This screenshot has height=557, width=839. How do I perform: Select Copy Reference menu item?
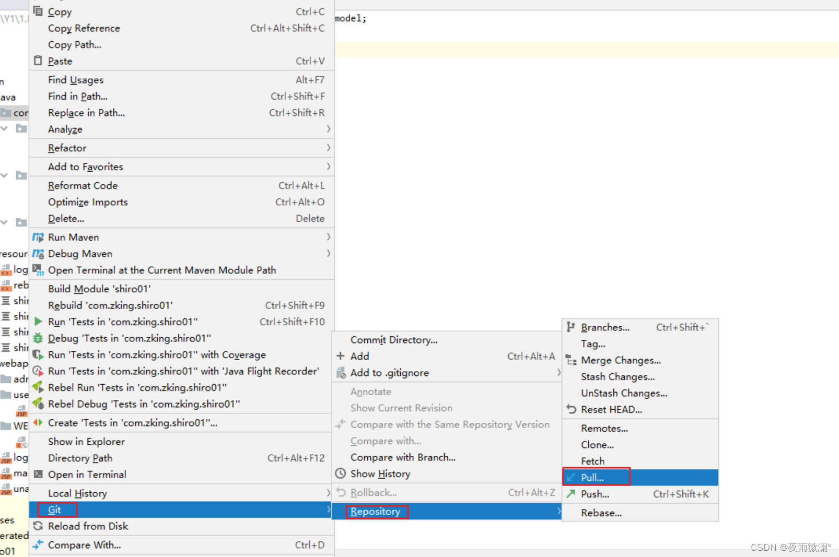coord(181,28)
